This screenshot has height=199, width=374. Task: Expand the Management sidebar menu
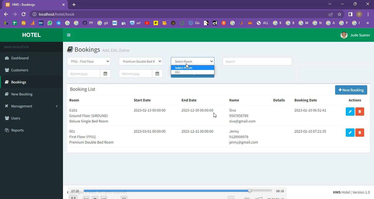[31, 106]
